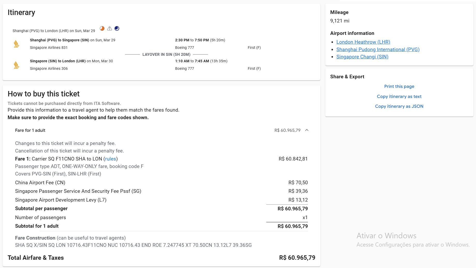Open Shanghai Pudong International (PVG) link
Screen dimensions: 476x268
(x=378, y=49)
